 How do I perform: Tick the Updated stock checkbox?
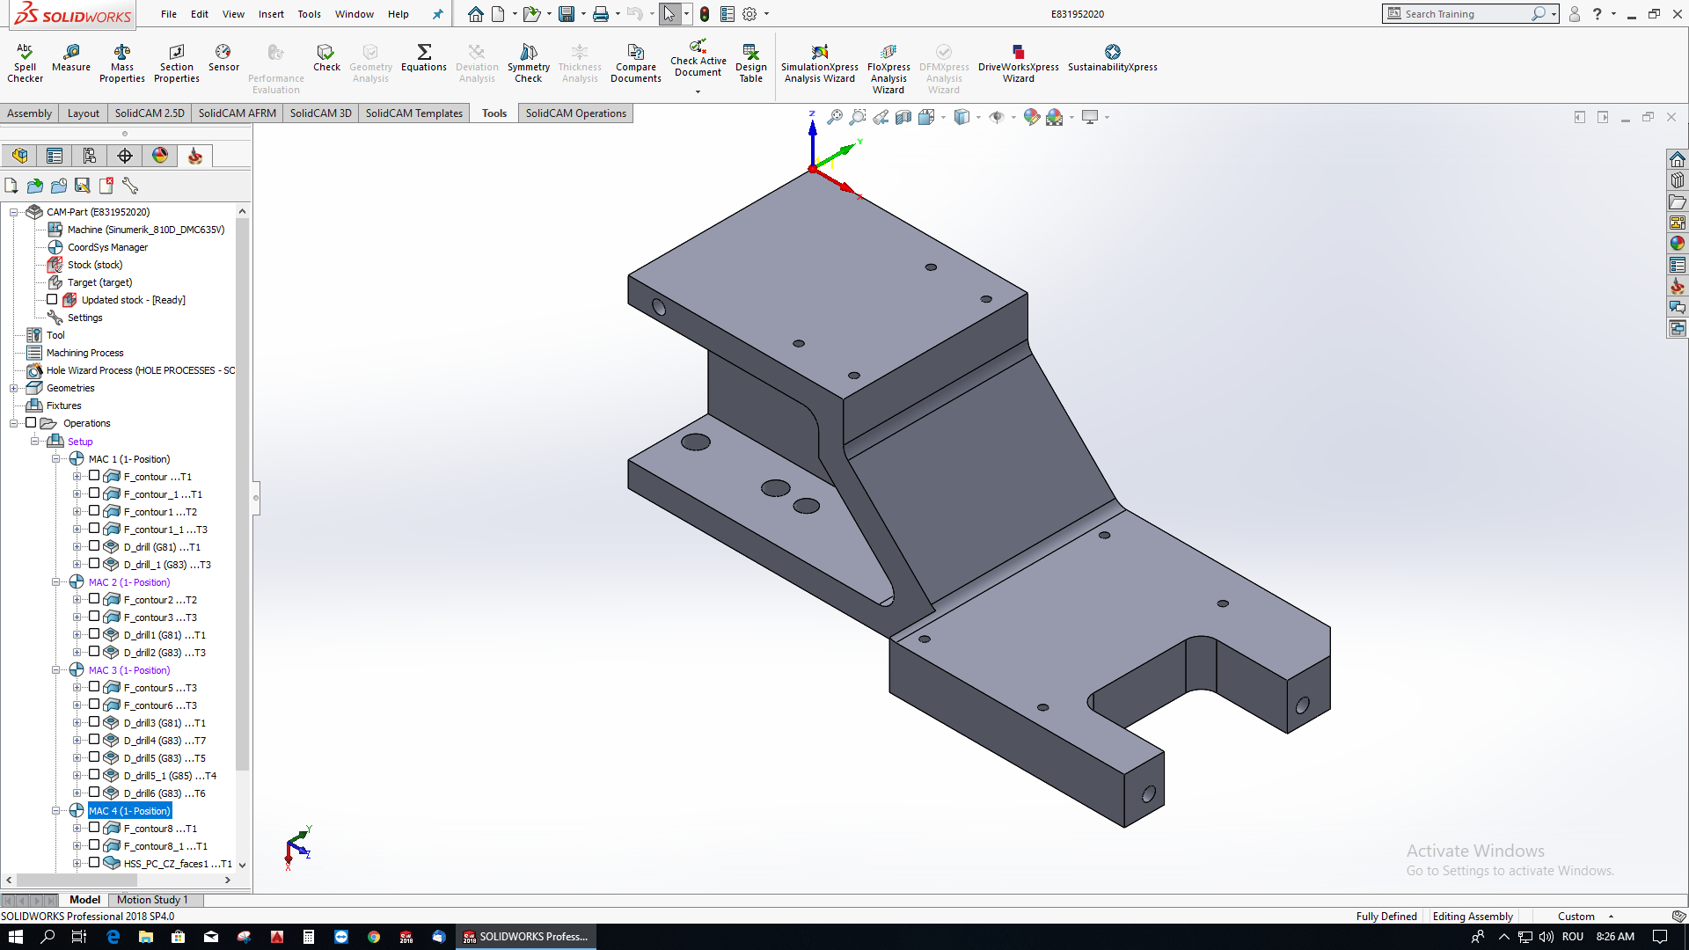(x=52, y=300)
